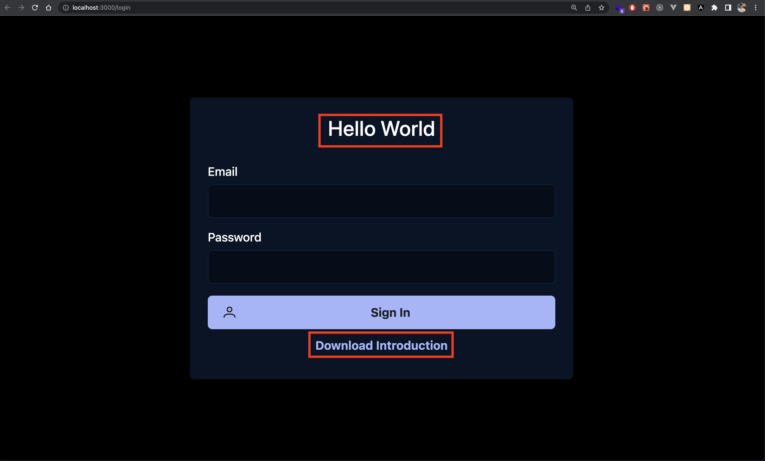The image size is (765, 461).
Task: Toggle the browser side panel
Action: point(728,7)
